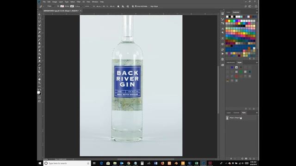This screenshot has height=166, width=296.
Task: Click the search icon at top right
Action: tap(246, 6)
